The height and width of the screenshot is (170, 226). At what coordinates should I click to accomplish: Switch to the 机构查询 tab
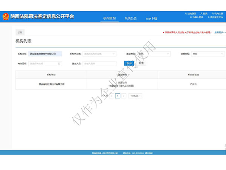tap(110, 18)
